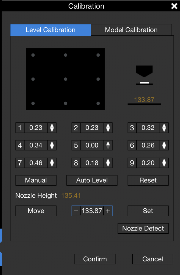180x275 pixels.
Task: Confirm the calibration settings
Action: tap(95, 259)
